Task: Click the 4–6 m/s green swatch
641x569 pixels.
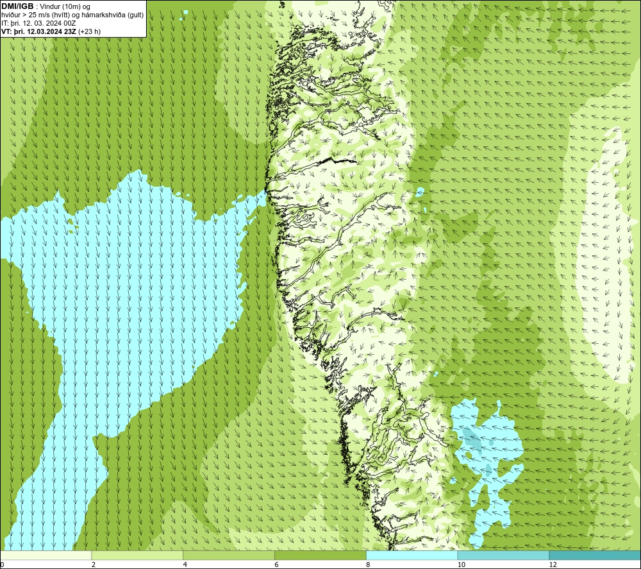Action: point(229,555)
